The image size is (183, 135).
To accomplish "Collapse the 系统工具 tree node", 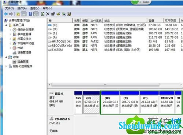I will [x=6, y=25].
